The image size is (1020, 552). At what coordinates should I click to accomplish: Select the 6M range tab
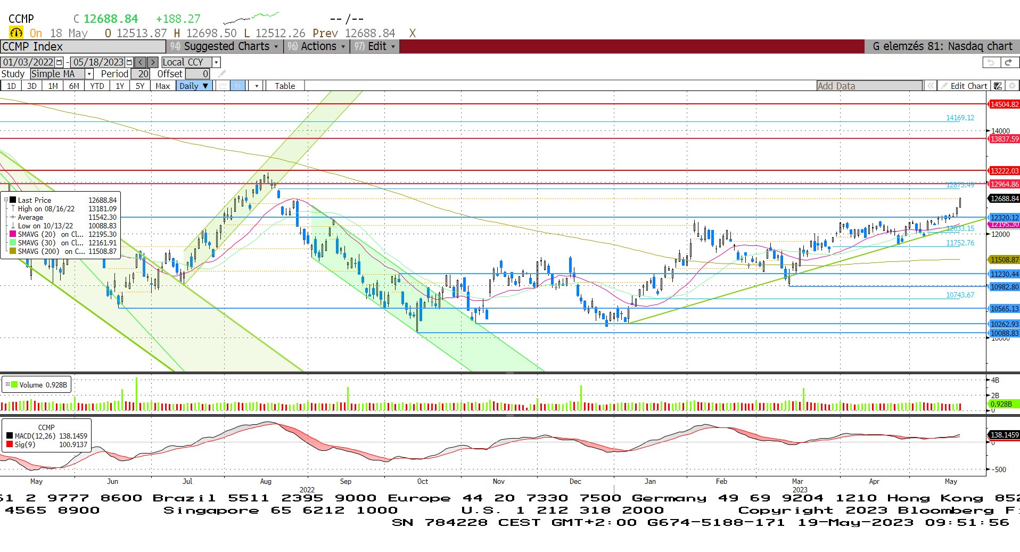(74, 86)
